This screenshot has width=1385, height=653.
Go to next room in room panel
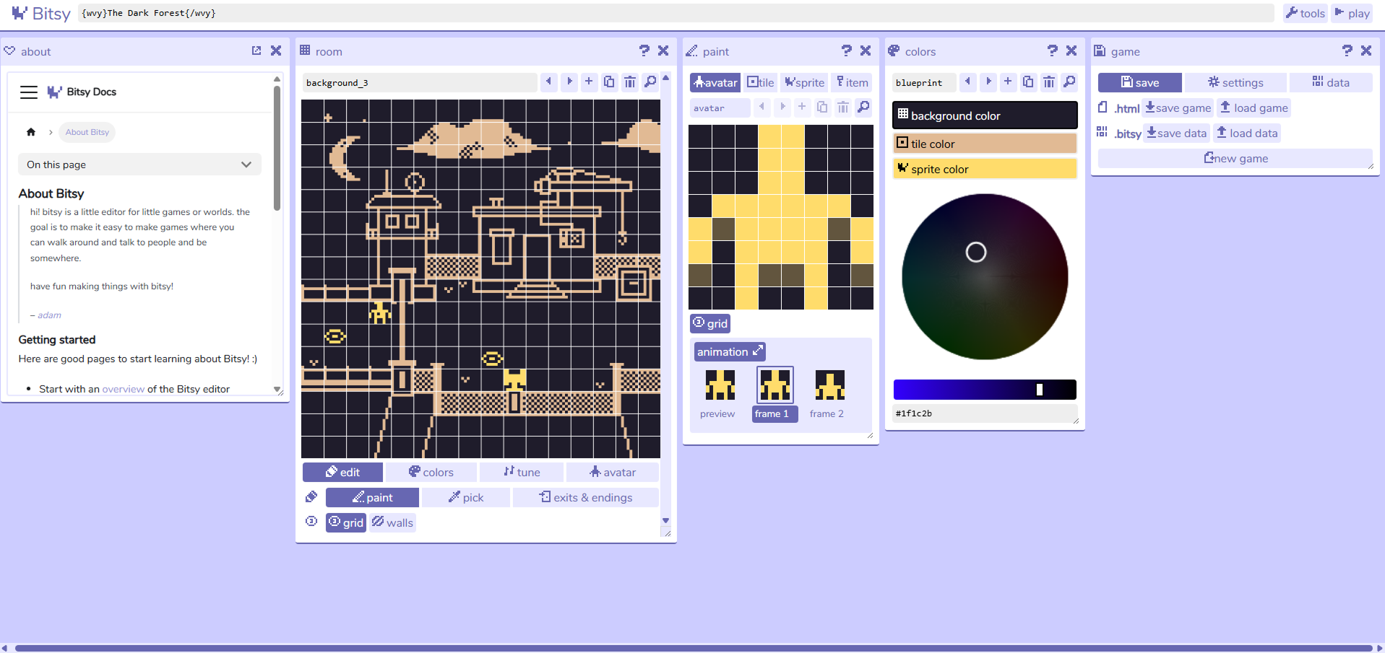pos(569,82)
